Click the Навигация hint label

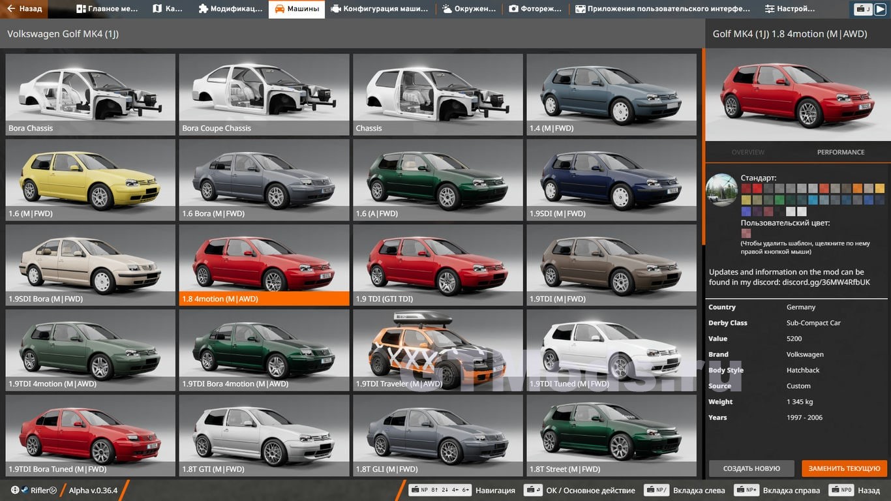click(x=495, y=490)
